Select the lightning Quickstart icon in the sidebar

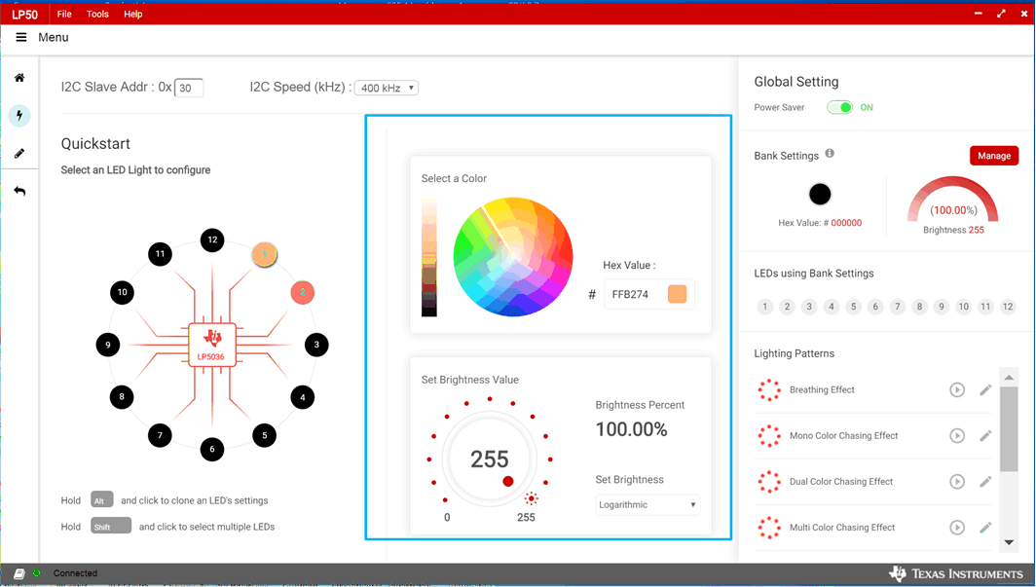point(20,116)
